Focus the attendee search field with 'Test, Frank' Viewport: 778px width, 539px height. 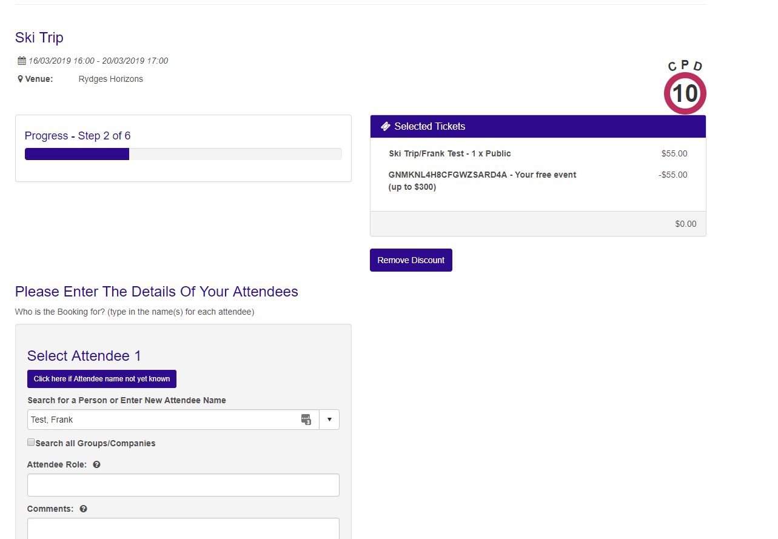click(164, 420)
